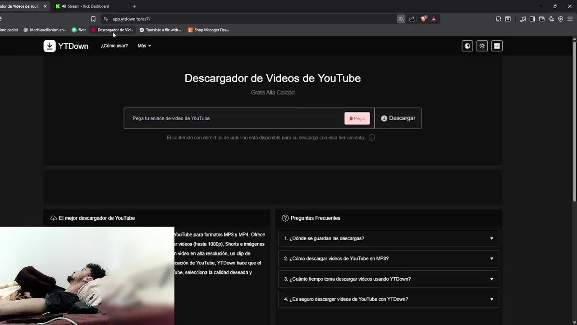This screenshot has height=325, width=577.
Task: Click the question-mark icon by Preguntas Frecuentes
Action: pos(285,218)
